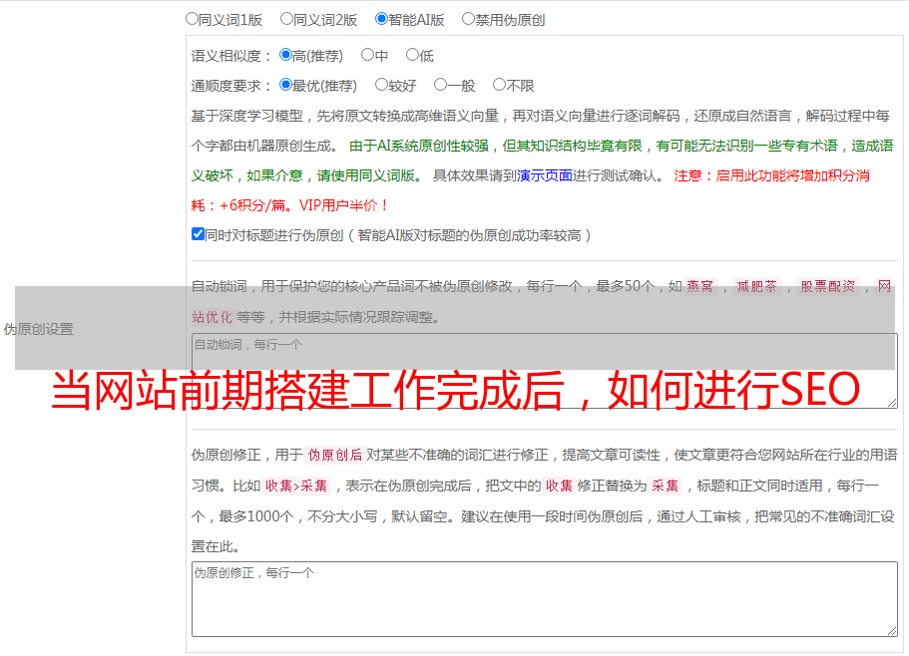Open the 演示页面 link
This screenshot has width=909, height=656.
(545, 175)
